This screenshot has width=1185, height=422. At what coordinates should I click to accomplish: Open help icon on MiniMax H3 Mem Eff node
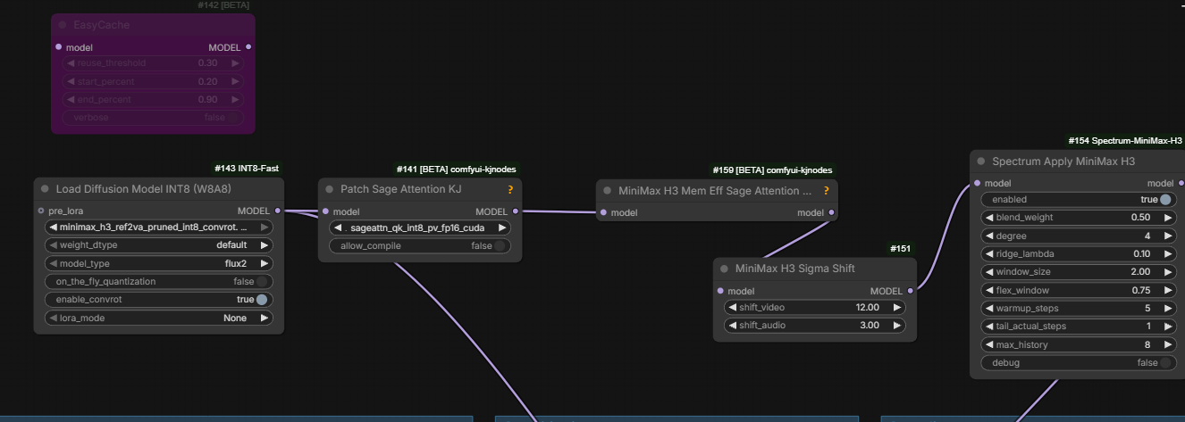826,190
